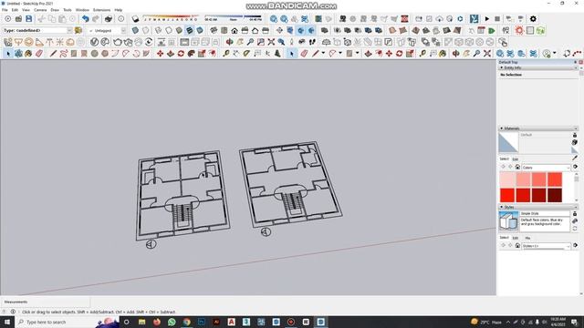Click the Materials Details arrow button
584x328 pixels.
click(576, 167)
